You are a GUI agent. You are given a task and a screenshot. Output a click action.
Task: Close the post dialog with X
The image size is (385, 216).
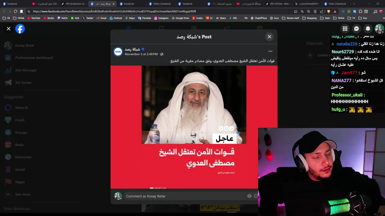[269, 37]
